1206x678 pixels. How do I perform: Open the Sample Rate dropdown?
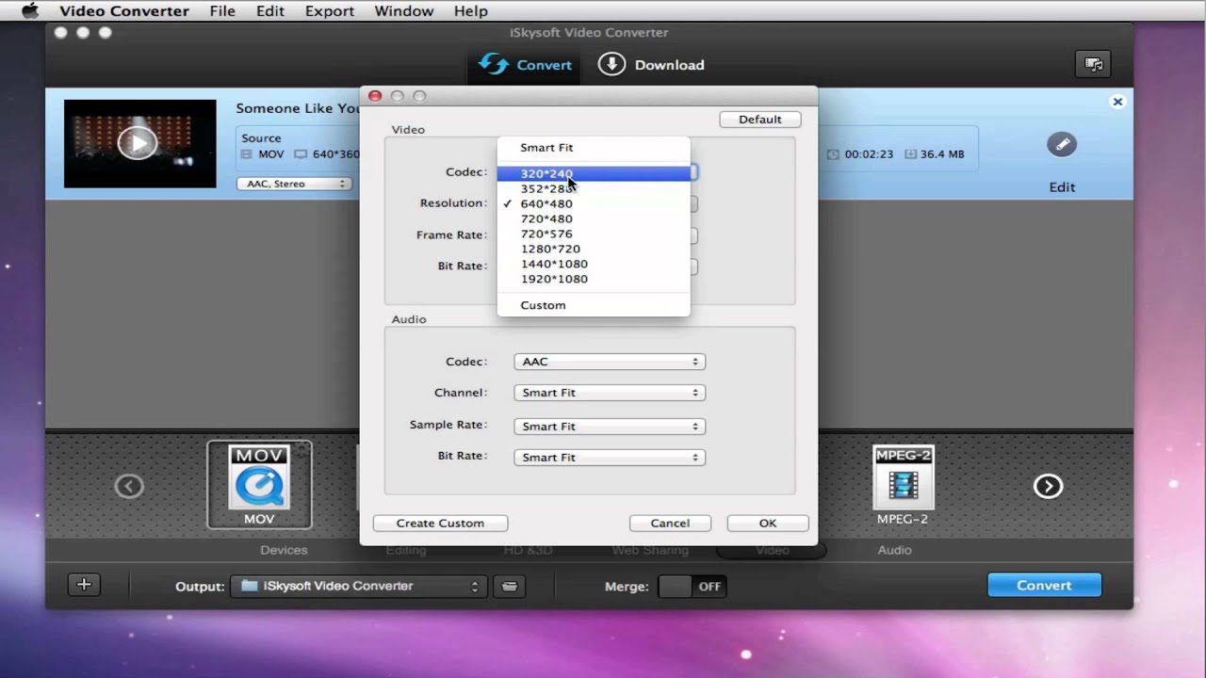tap(610, 427)
